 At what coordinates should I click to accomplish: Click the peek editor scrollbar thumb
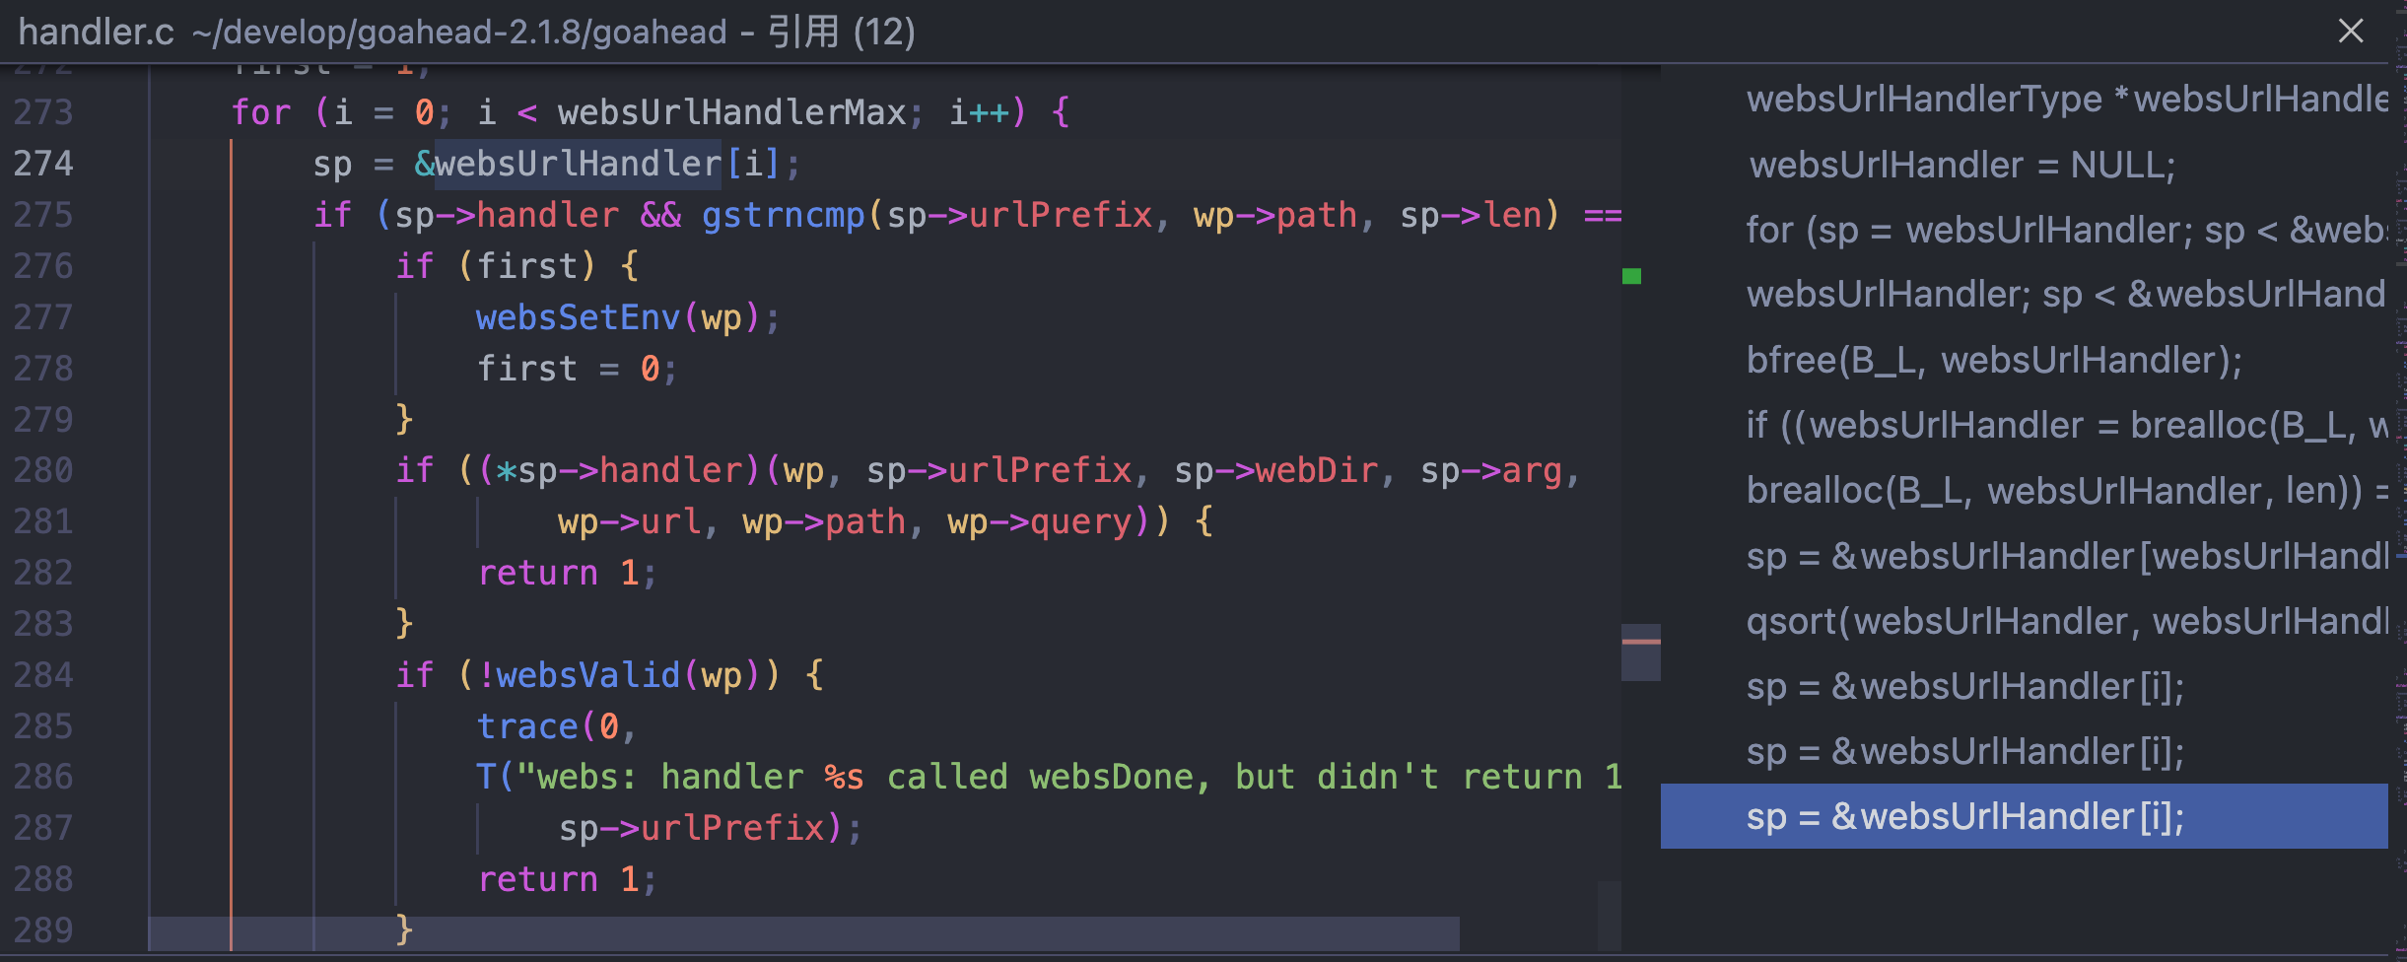tap(1641, 653)
